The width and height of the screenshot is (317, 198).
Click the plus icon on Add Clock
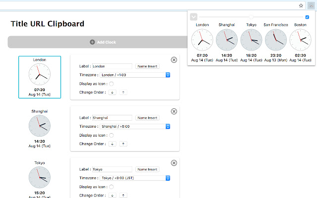pos(92,42)
